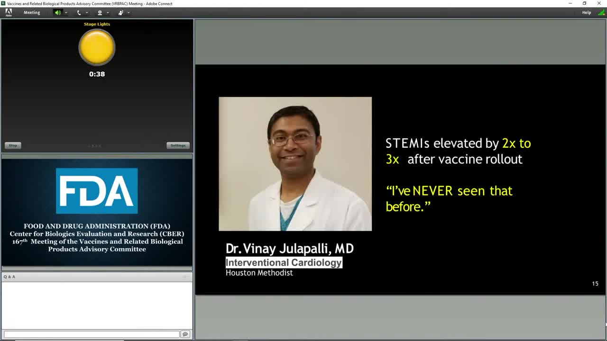Image resolution: width=607 pixels, height=341 pixels.
Task: Open the Q & A pod options menu
Action: pyautogui.click(x=186, y=277)
